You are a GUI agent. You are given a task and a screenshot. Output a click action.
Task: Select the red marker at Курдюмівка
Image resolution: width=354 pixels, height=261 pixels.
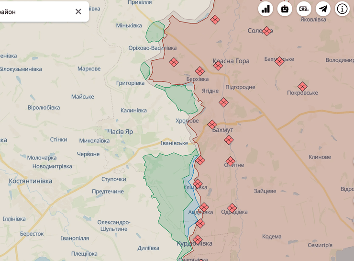tap(197, 239)
